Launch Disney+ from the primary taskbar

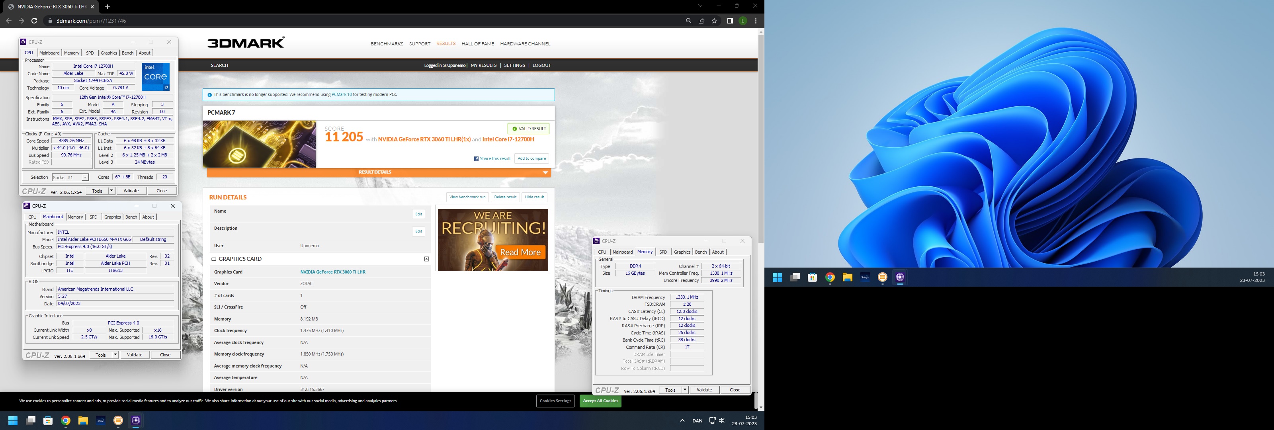tap(100, 420)
